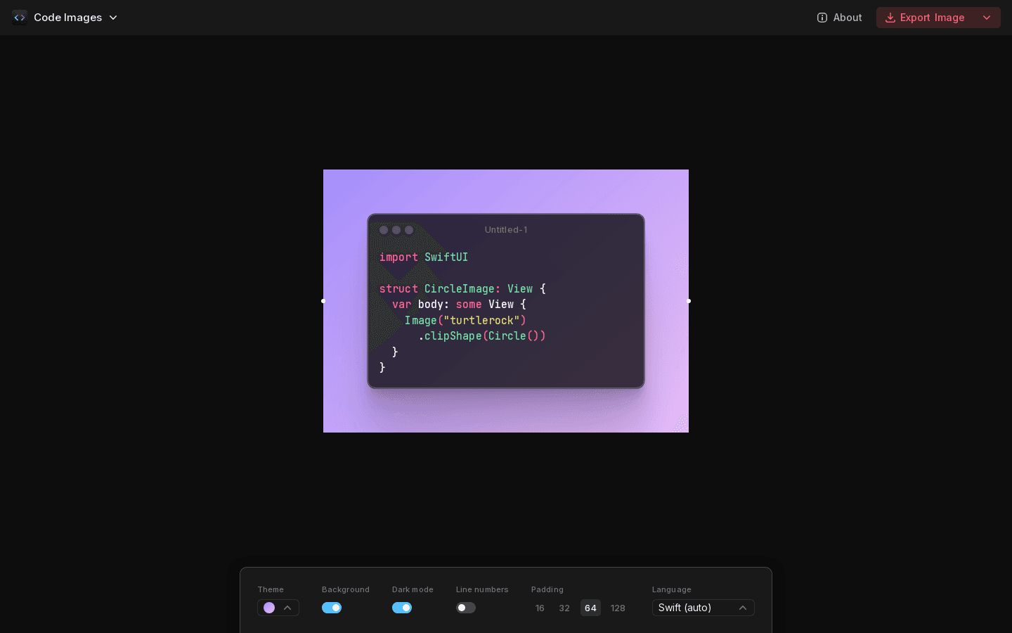Click the leftmost window dot in the code preview
Screen dimensions: 1012x633
384,230
